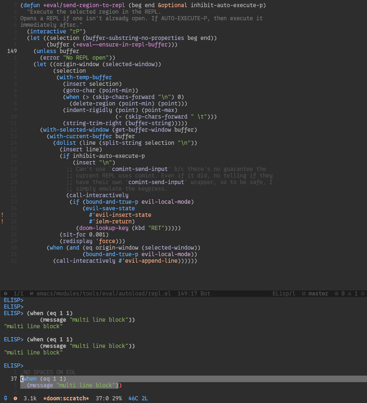Click the second "multi line block" REPL output
Screen dimensions: 367x403
pyautogui.click(x=33, y=352)
